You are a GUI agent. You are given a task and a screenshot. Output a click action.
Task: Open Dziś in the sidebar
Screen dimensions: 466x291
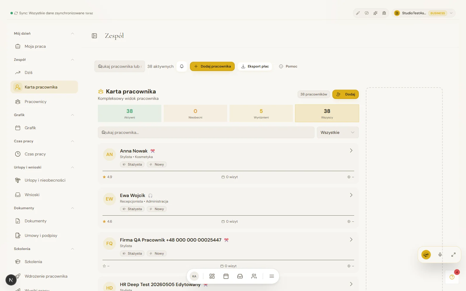point(44,72)
